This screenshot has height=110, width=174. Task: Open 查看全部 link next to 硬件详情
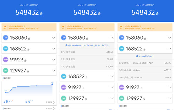(50, 109)
